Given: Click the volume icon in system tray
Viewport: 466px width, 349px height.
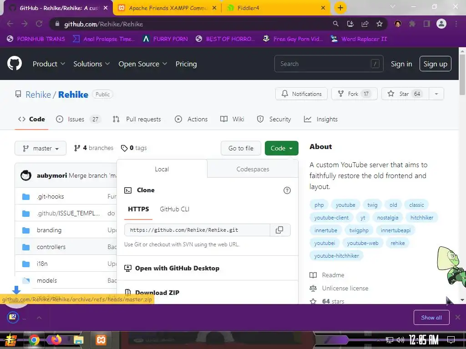Looking at the screenshot, I should (400, 340).
